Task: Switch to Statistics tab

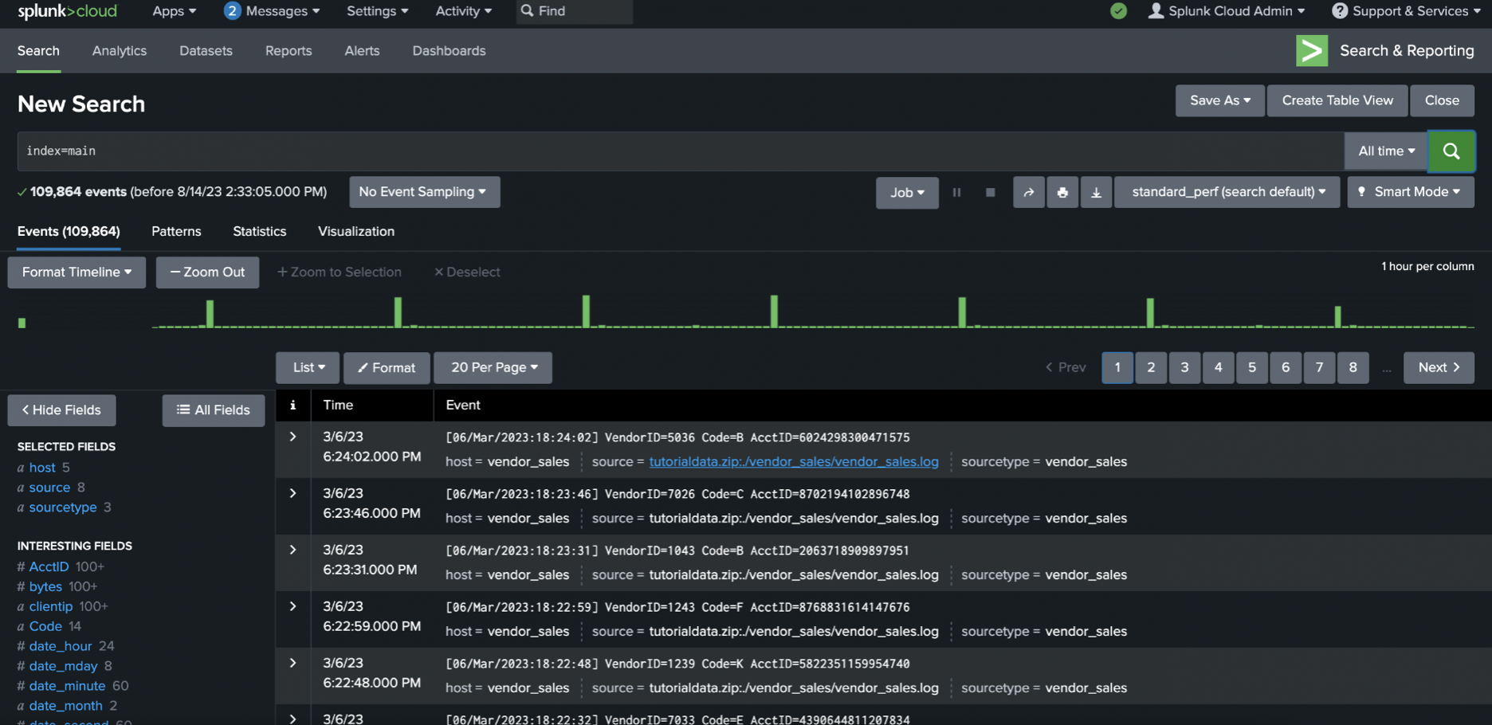Action: point(259,231)
